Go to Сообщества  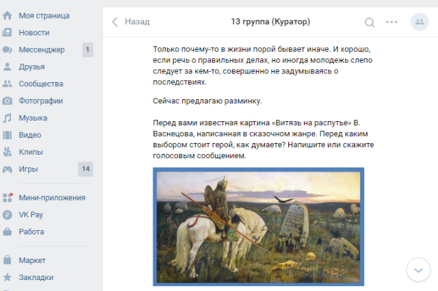click(41, 84)
